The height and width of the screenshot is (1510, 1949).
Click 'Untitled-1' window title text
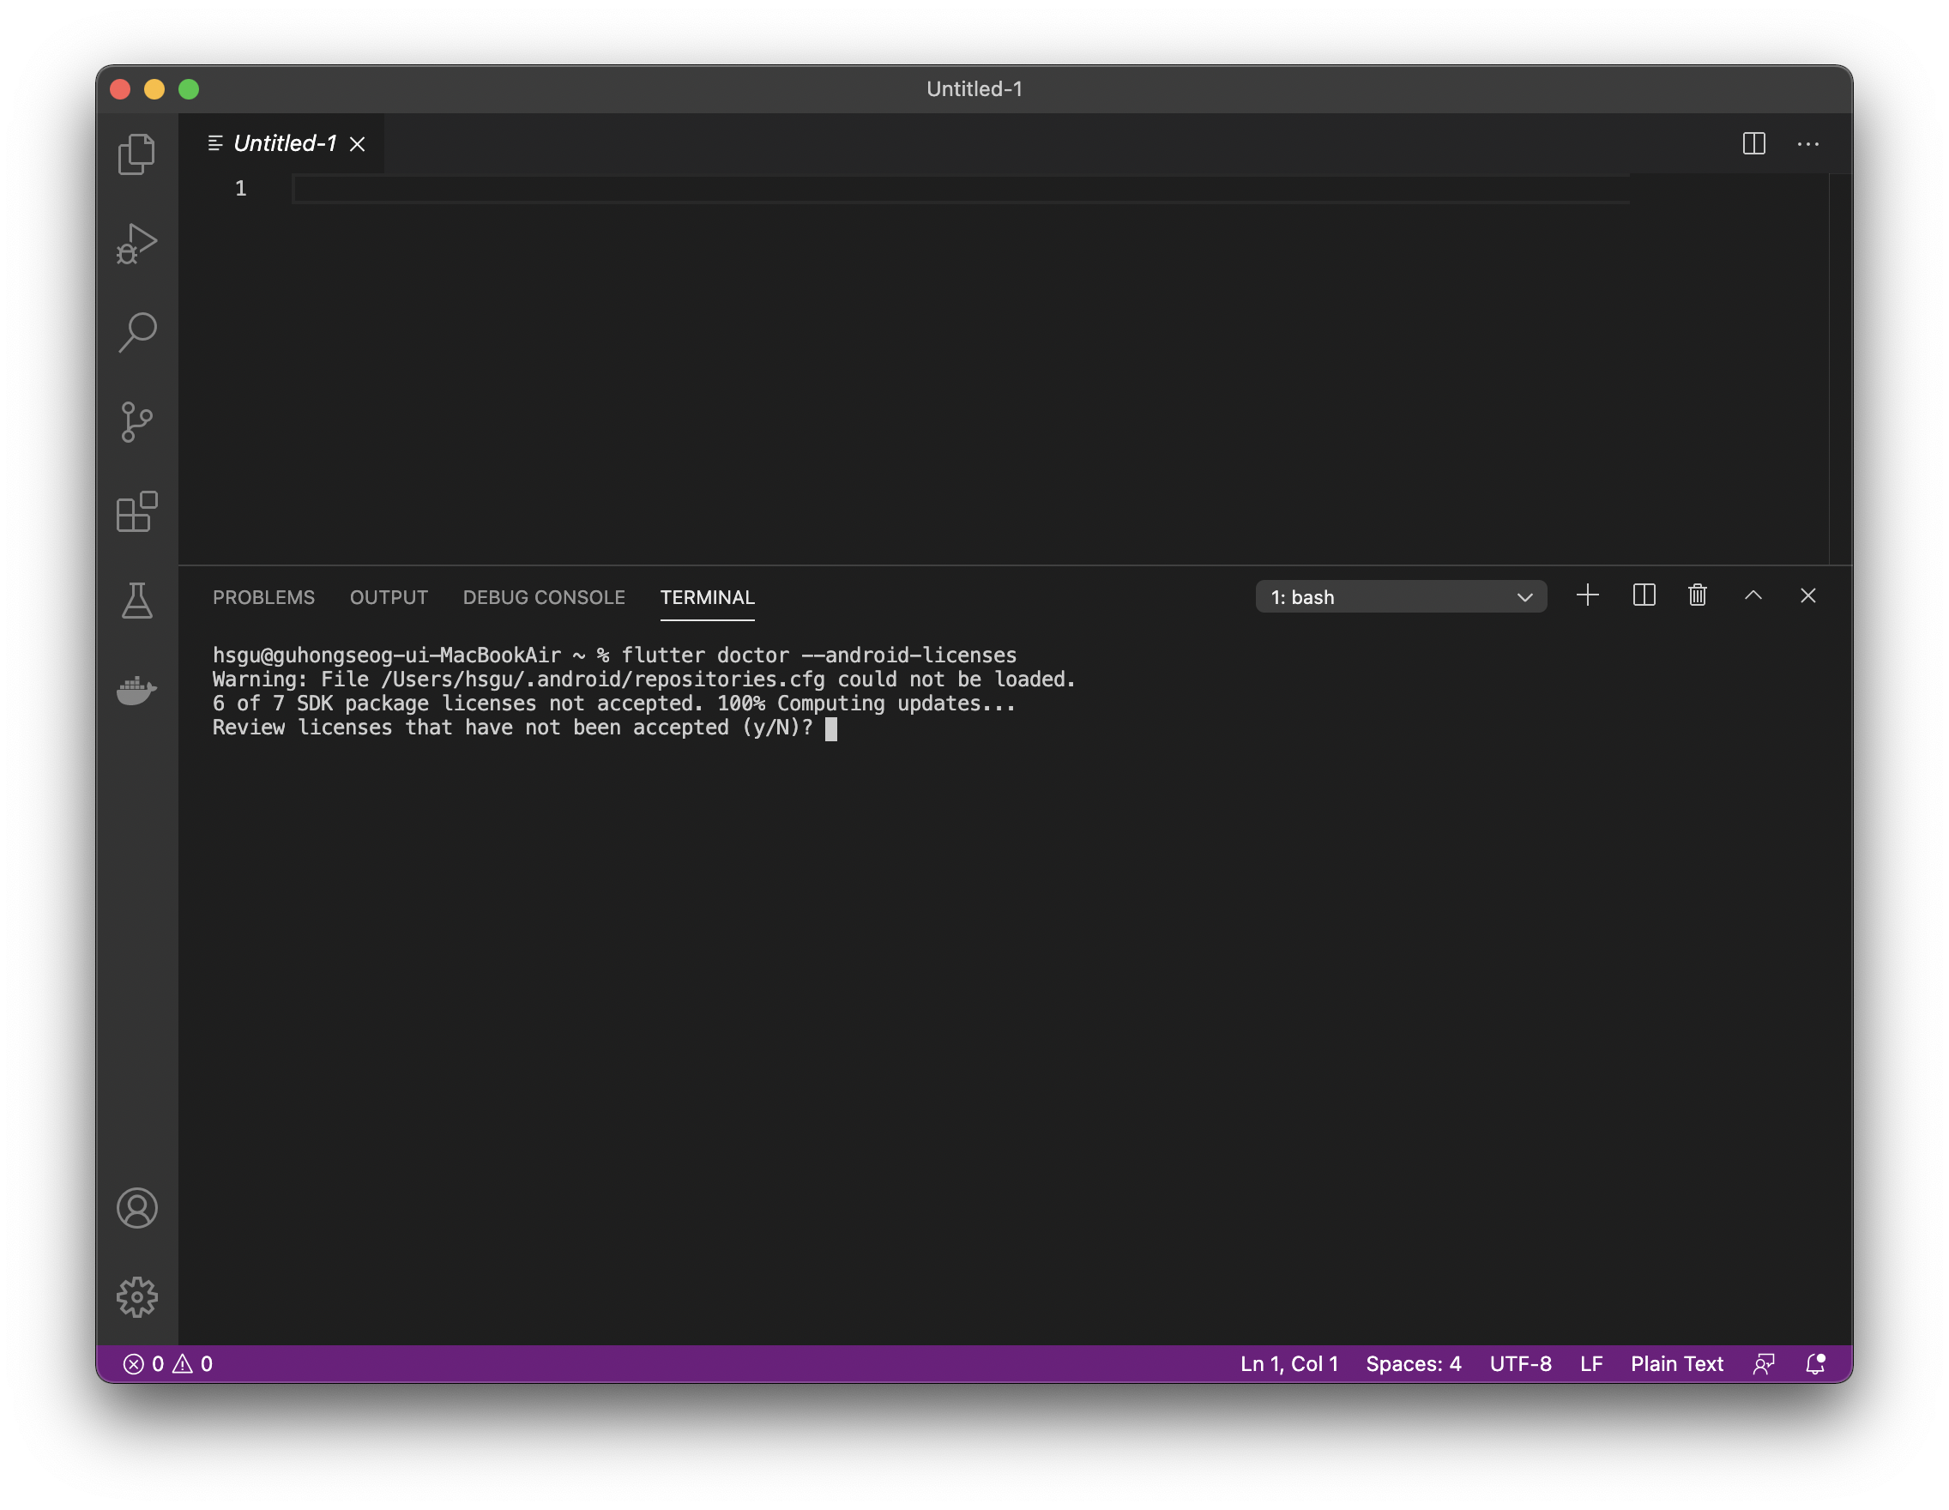(974, 89)
